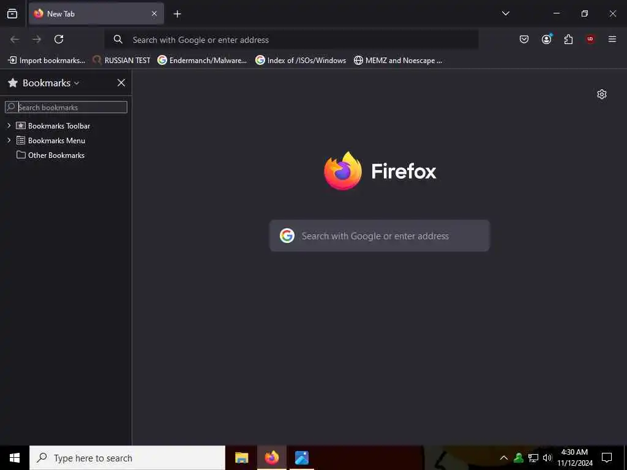This screenshot has width=627, height=470.
Task: Click the Firefox taskbar icon
Action: (x=271, y=458)
